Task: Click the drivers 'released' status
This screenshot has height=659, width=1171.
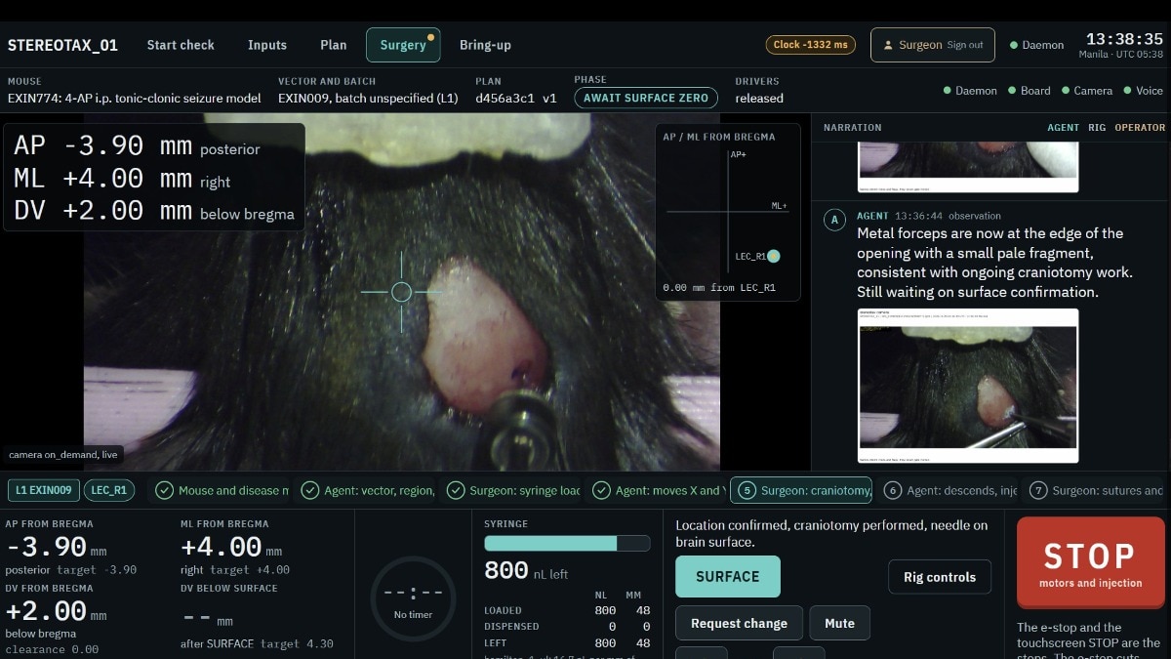Action: (759, 98)
